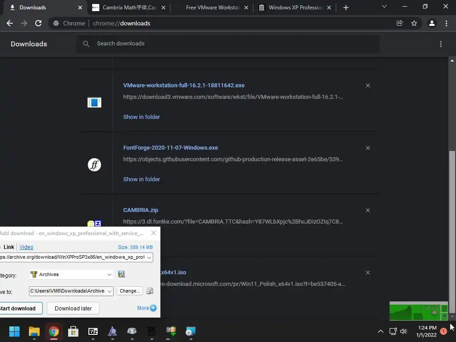Open the tab search chevron in title bar
Screen dimensions: 456x342
[x=384, y=6]
